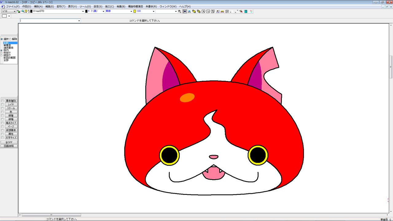Click the 端点タイプ filter button
The height and width of the screenshot is (221, 393).
coord(11,123)
